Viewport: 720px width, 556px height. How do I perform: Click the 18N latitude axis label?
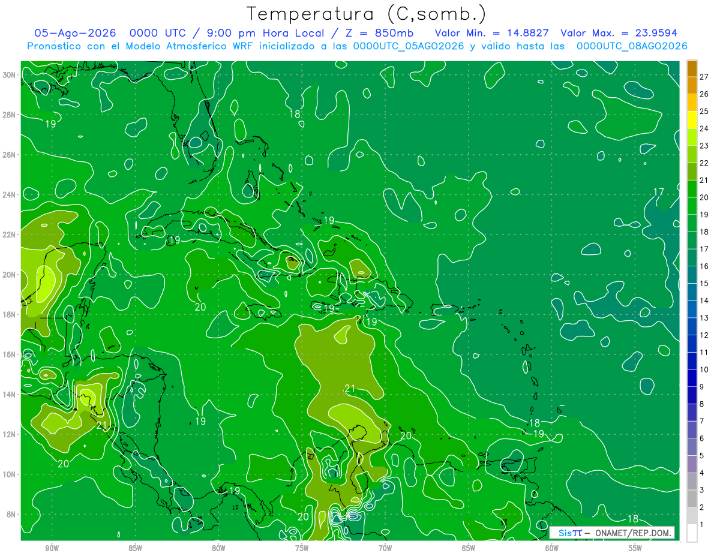[10, 314]
